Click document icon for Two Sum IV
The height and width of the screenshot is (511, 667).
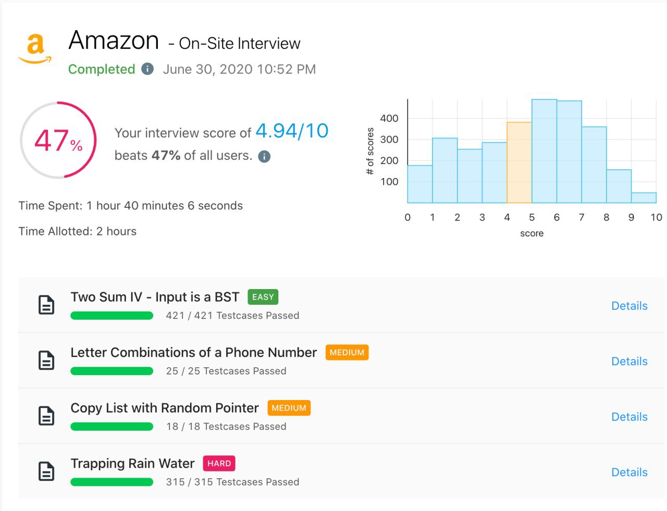click(46, 305)
